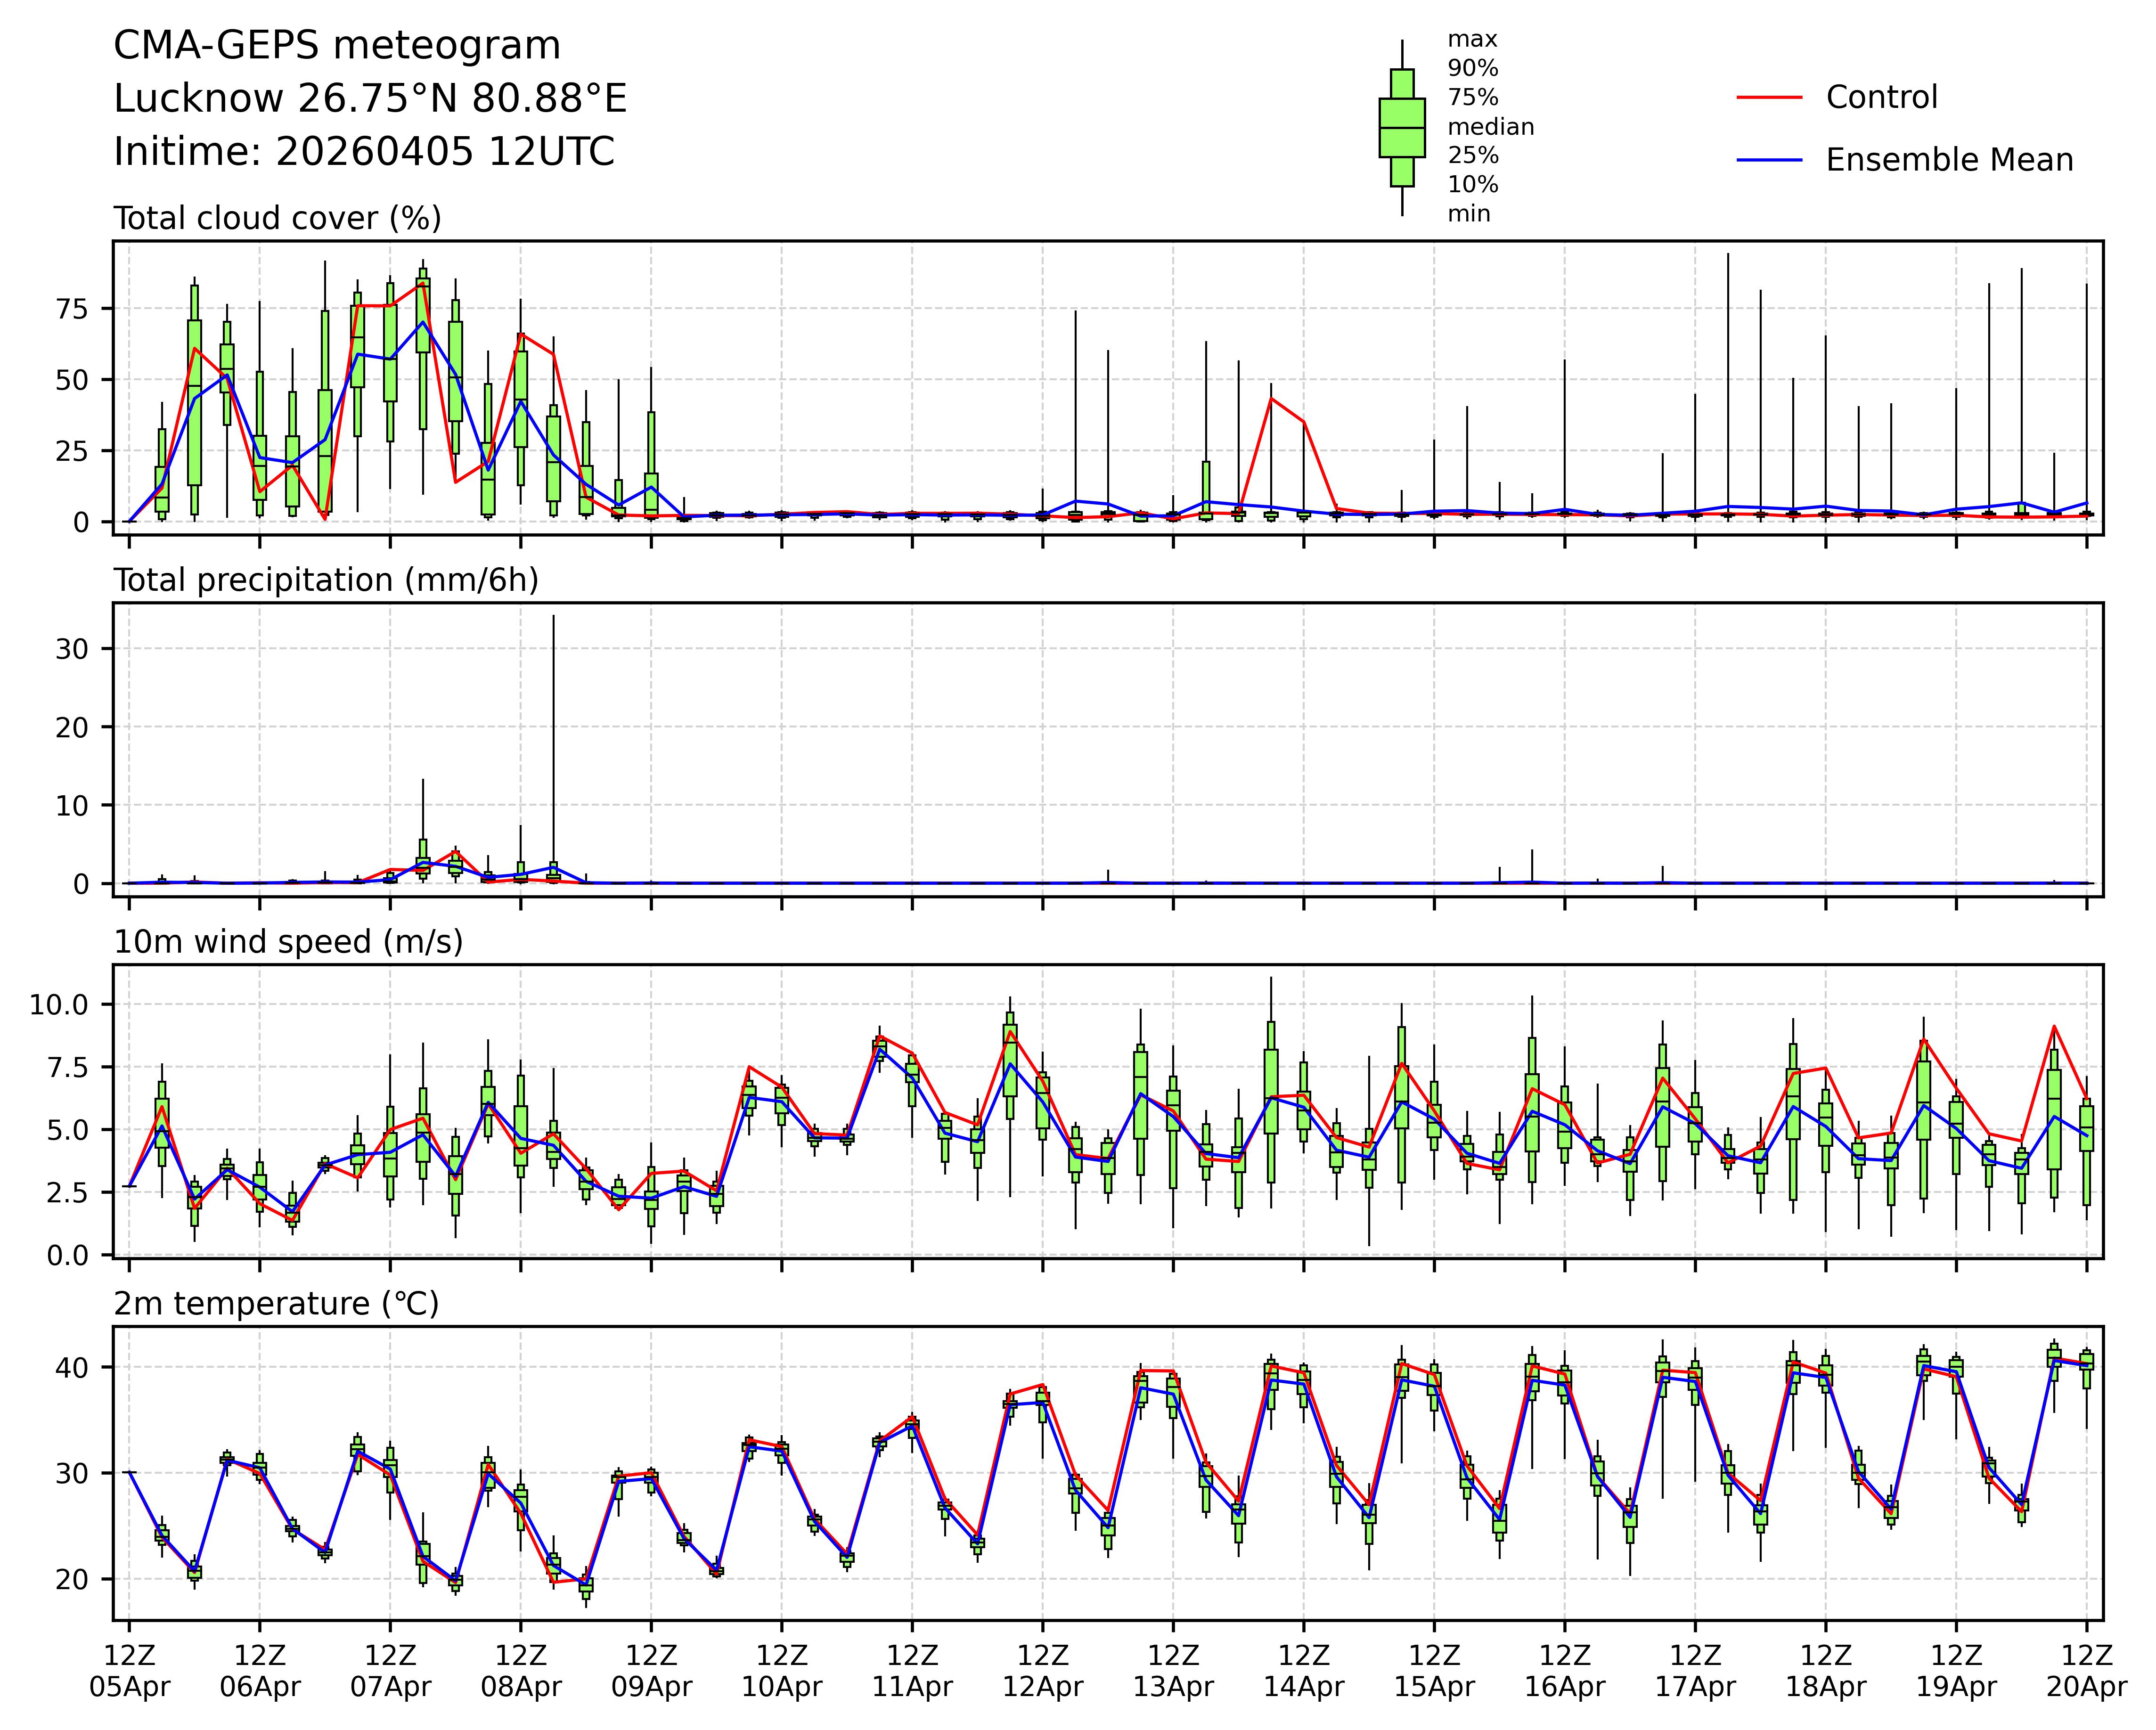
Task: Click the Total cloud cover panel title
Action: [x=277, y=218]
